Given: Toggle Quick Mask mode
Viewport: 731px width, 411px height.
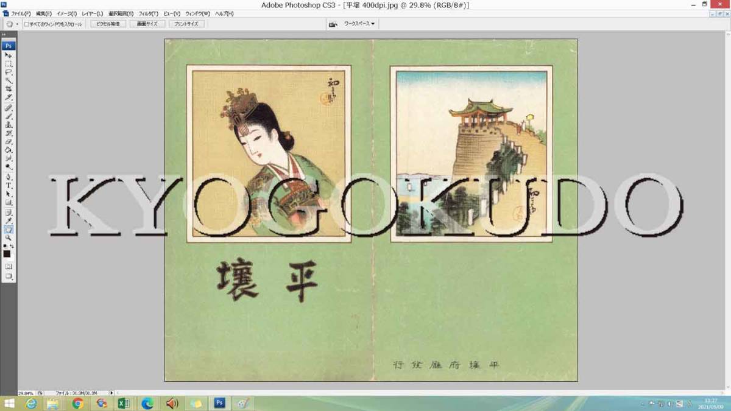Looking at the screenshot, I should tap(9, 266).
